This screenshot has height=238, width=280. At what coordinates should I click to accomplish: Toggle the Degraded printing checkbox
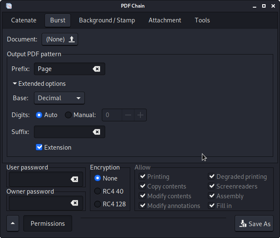pyautogui.click(x=212, y=176)
